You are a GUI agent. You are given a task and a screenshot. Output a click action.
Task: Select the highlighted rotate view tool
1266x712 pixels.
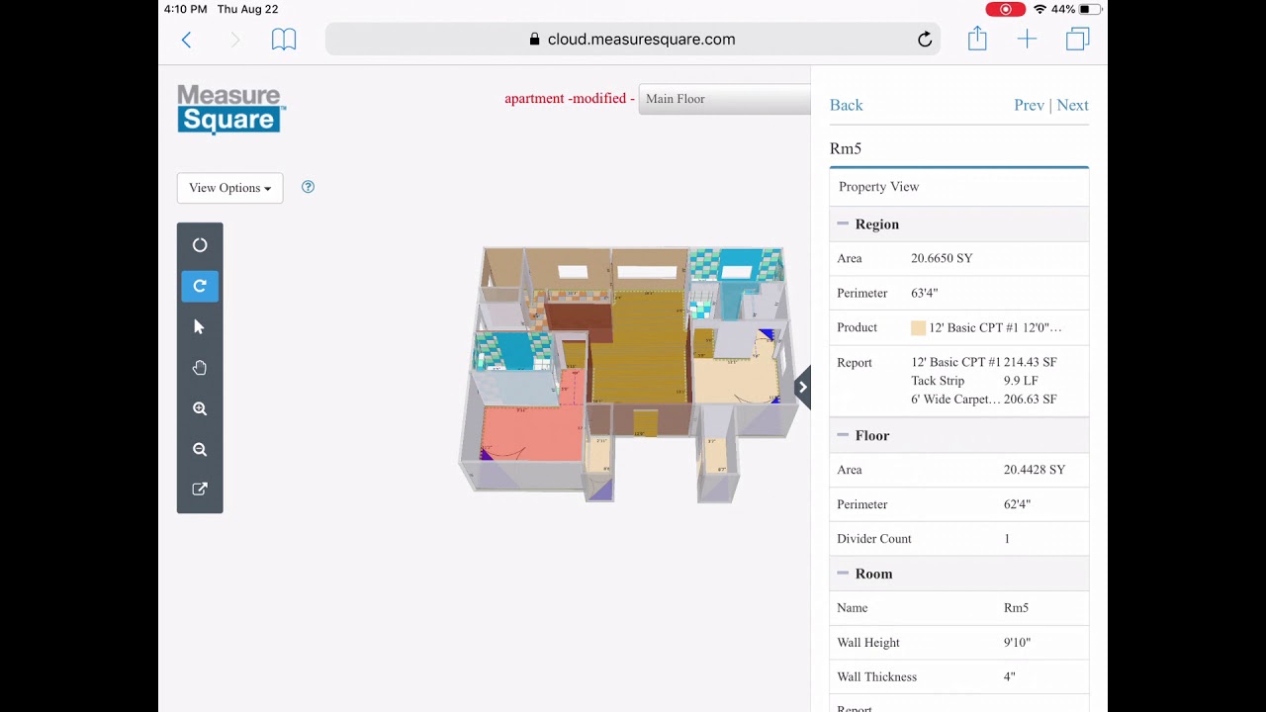pos(200,286)
